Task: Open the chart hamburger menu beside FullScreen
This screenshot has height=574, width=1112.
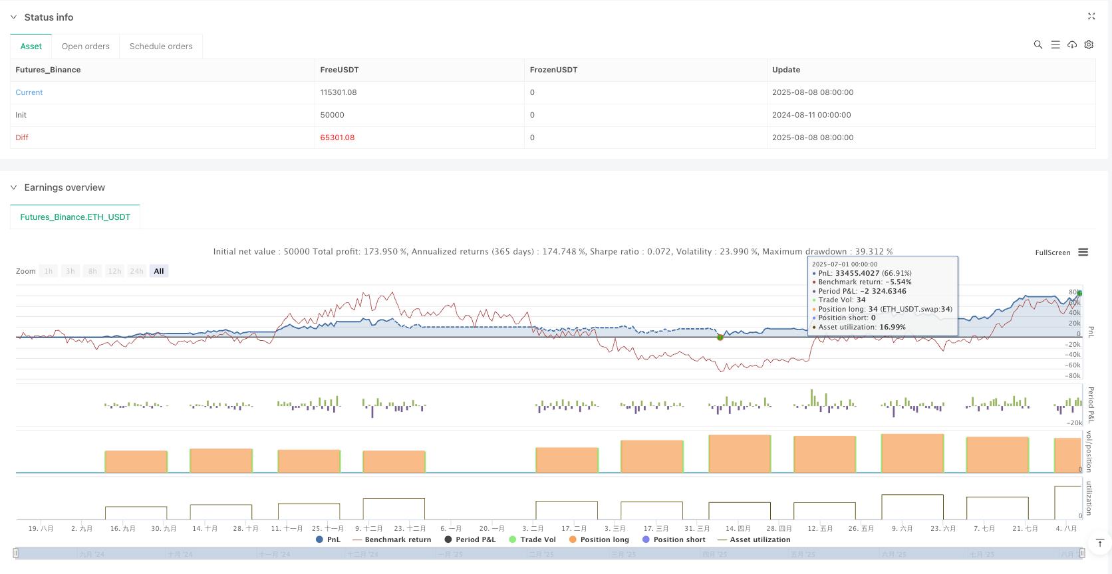Action: coord(1083,252)
